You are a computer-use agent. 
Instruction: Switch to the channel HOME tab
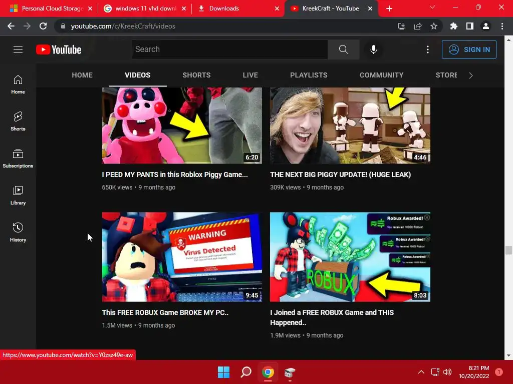(x=82, y=75)
